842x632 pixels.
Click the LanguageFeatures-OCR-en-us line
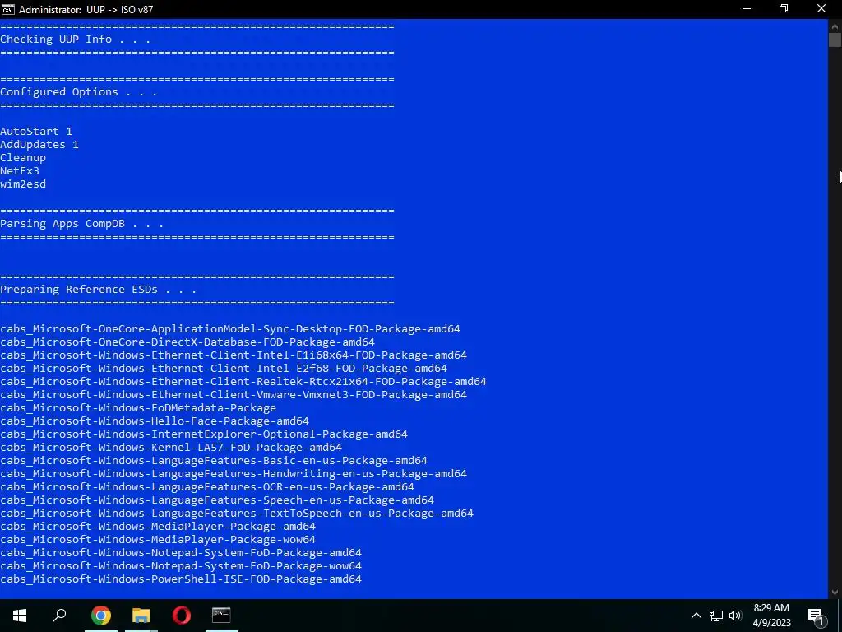207,487
